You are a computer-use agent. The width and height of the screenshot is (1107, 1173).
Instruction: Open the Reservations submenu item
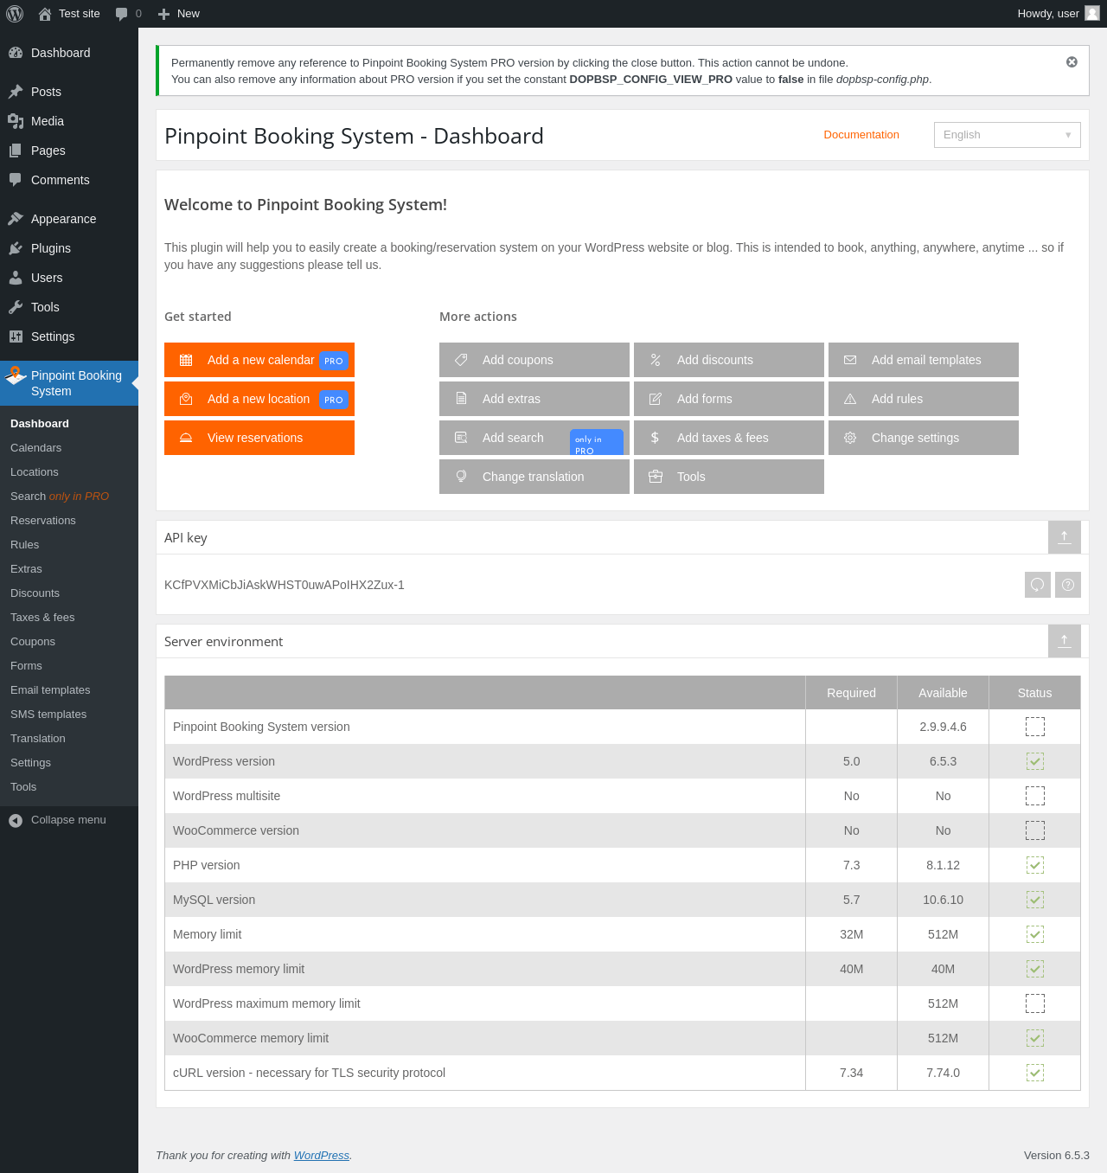click(x=43, y=521)
